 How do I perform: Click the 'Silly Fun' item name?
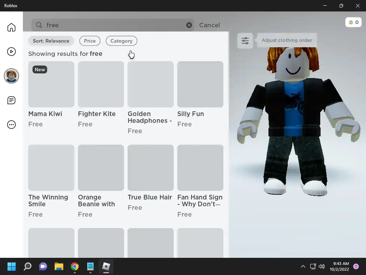click(191, 114)
